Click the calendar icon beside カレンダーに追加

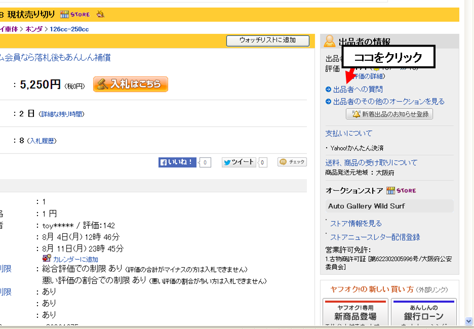[x=47, y=258]
